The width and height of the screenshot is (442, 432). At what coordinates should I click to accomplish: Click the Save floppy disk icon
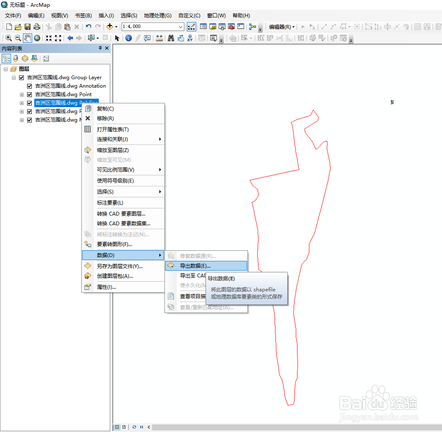[28, 27]
